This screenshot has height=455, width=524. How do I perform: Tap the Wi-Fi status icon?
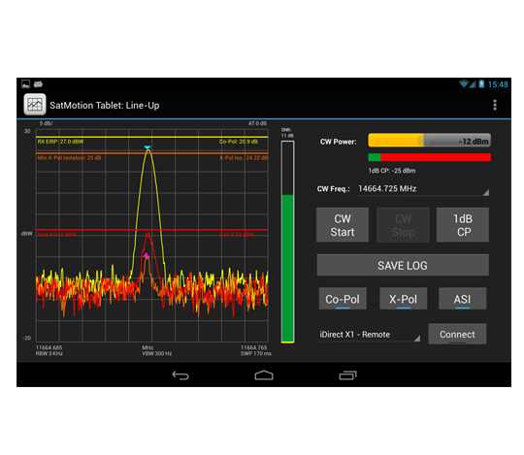pyautogui.click(x=464, y=83)
